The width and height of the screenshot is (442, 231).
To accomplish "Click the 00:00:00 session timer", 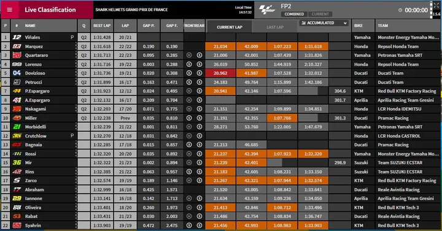I will [416, 10].
